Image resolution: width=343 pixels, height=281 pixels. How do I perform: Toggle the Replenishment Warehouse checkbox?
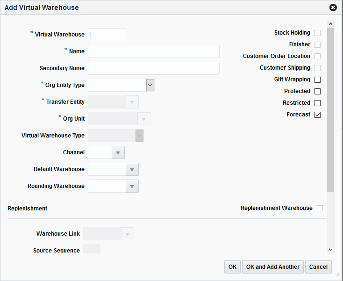(x=320, y=208)
